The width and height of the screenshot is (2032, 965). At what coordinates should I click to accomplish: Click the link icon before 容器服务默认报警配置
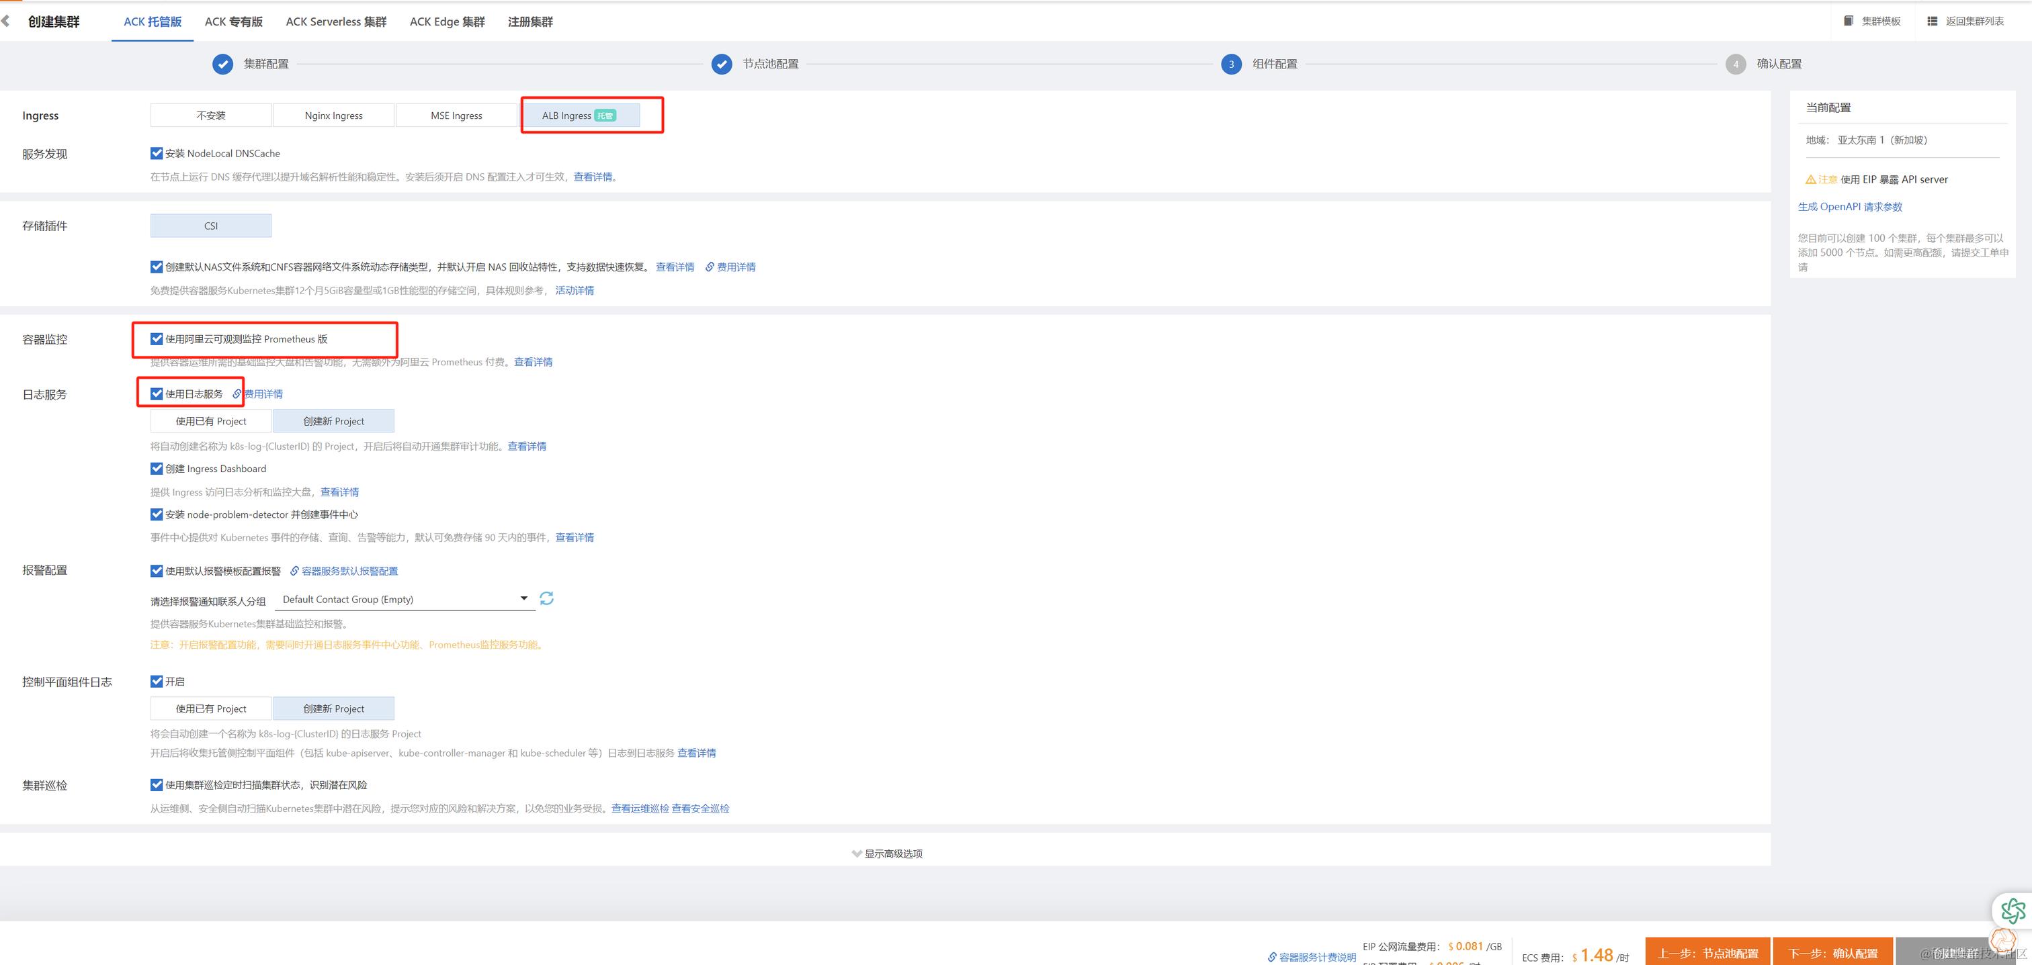click(x=294, y=571)
